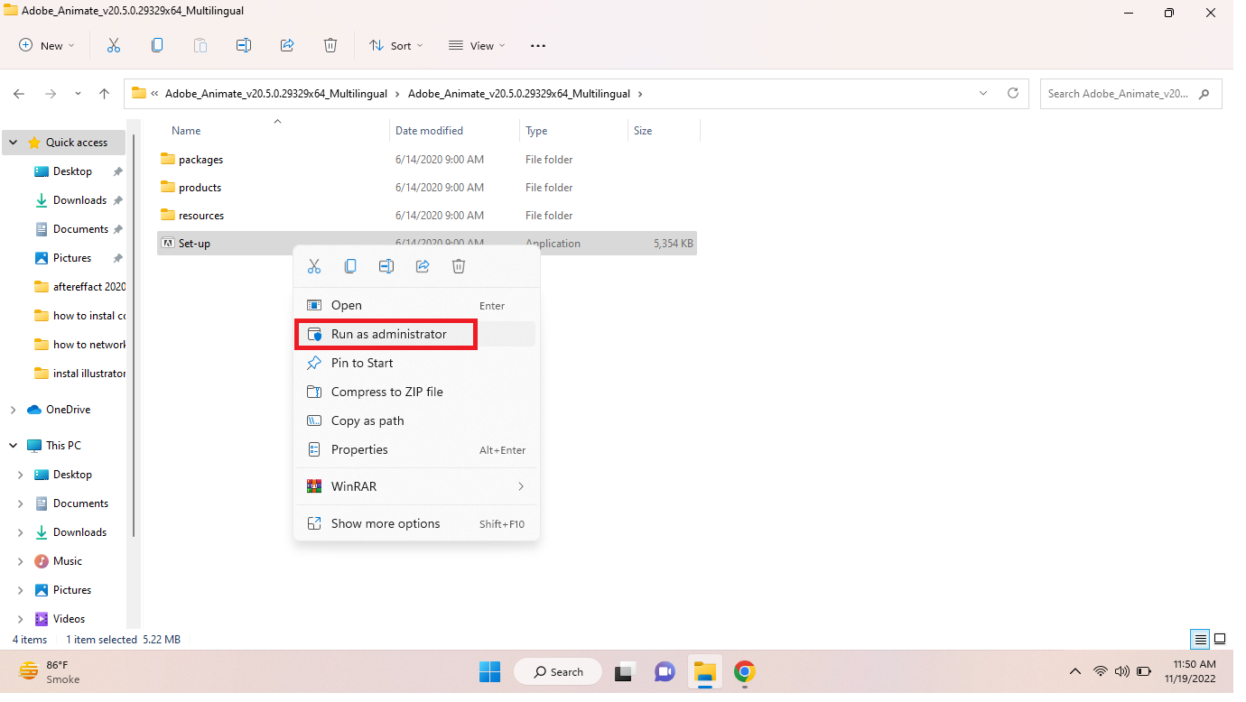Choose Run as administrator

tap(416, 334)
